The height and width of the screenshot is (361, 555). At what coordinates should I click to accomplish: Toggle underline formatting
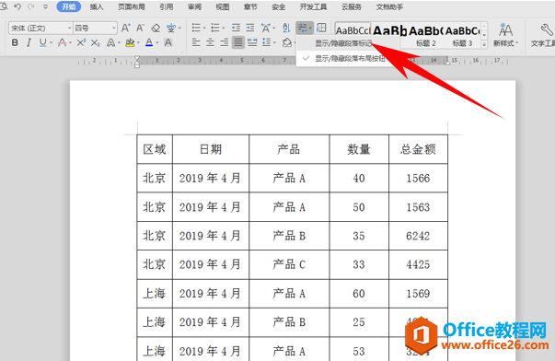43,43
